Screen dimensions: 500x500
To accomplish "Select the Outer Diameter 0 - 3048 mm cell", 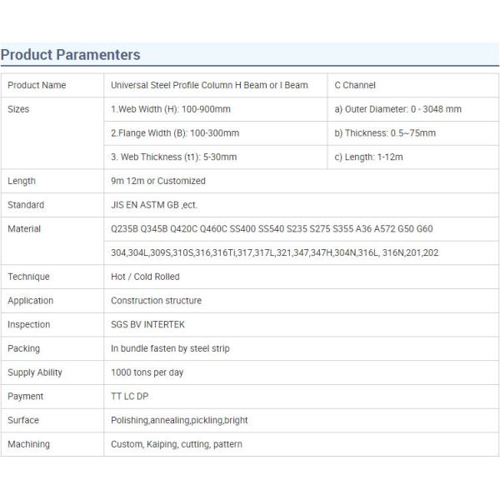I will click(397, 109).
